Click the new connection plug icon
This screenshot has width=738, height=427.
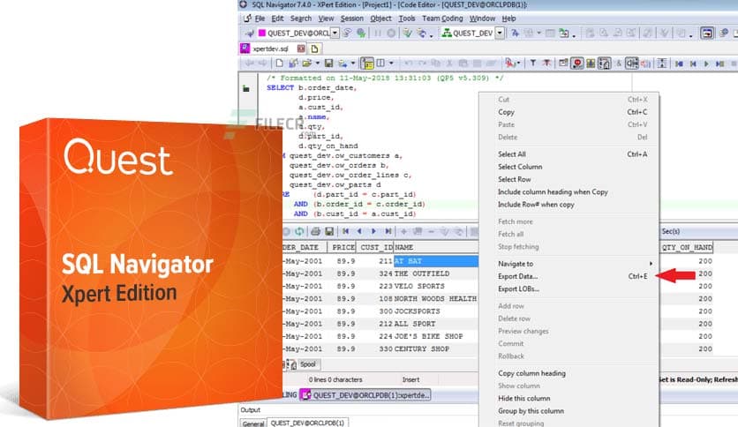[x=249, y=33]
